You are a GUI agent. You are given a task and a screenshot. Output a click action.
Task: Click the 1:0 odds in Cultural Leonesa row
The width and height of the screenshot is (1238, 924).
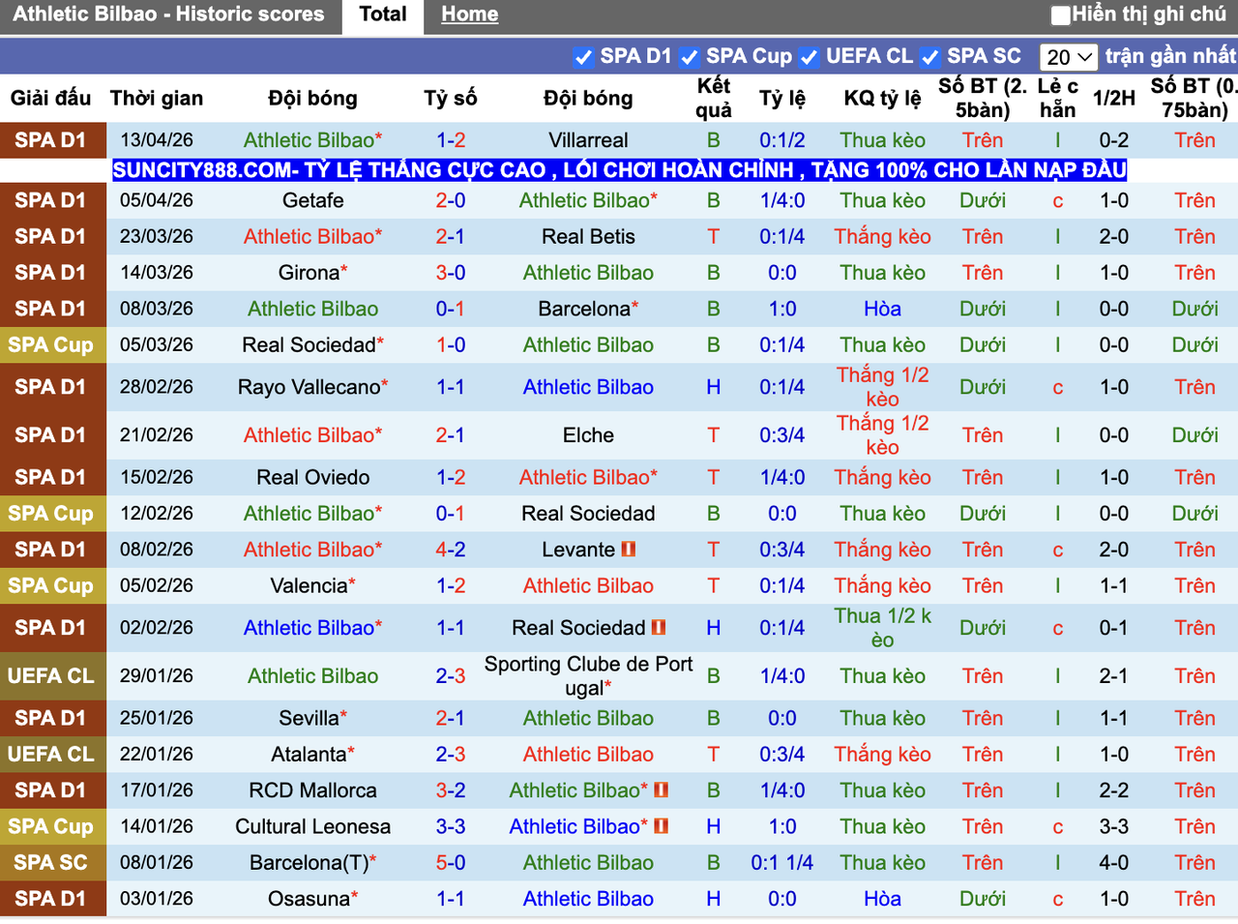pyautogui.click(x=781, y=826)
